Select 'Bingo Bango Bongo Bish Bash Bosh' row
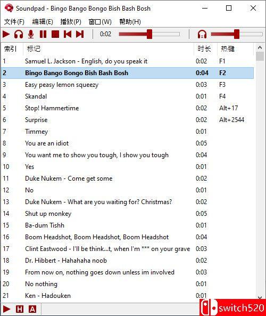The width and height of the screenshot is (266, 316). point(127,73)
